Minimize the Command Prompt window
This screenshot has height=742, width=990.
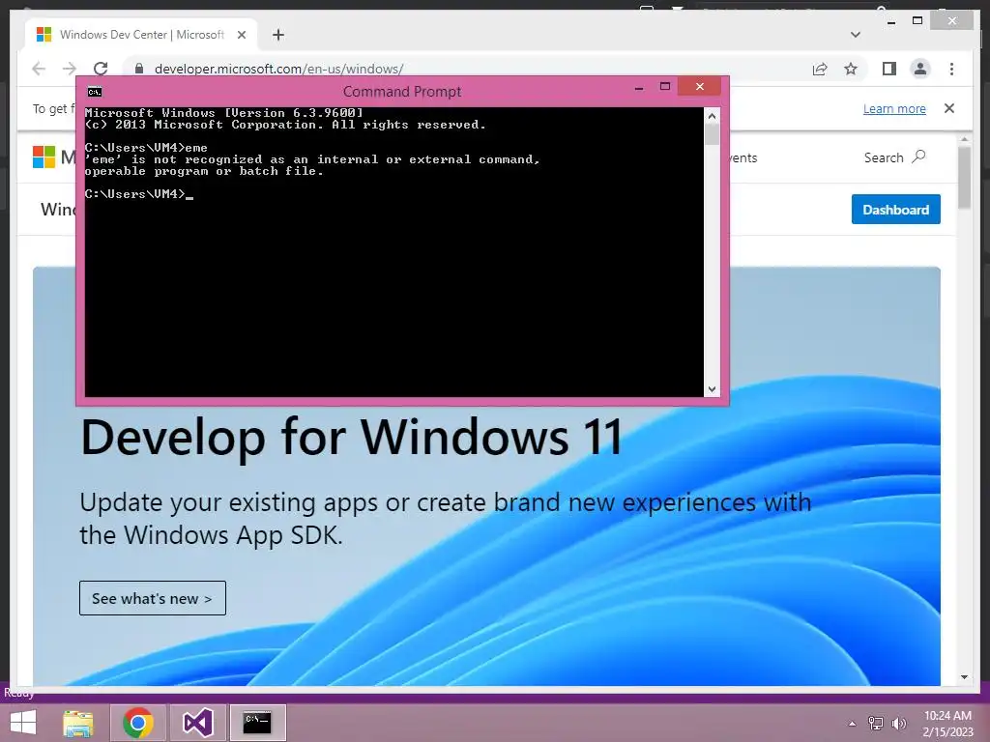[x=639, y=87]
